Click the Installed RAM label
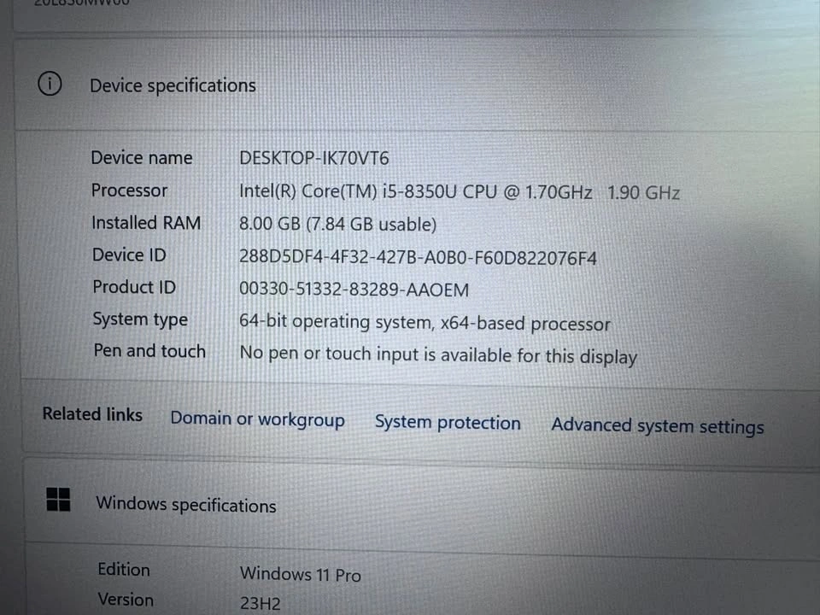This screenshot has width=820, height=615. [146, 223]
